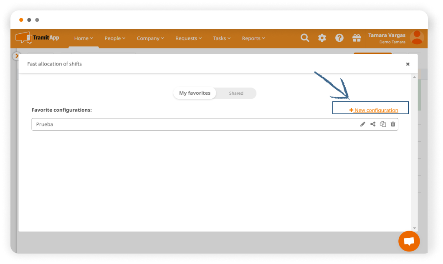Close the Fast allocation of shifts dialog
Viewport: 443px width, 264px height.
point(408,64)
